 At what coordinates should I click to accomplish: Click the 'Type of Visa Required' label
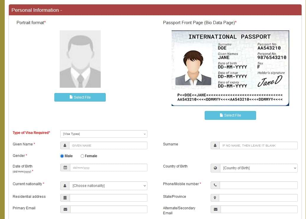(x=31, y=133)
